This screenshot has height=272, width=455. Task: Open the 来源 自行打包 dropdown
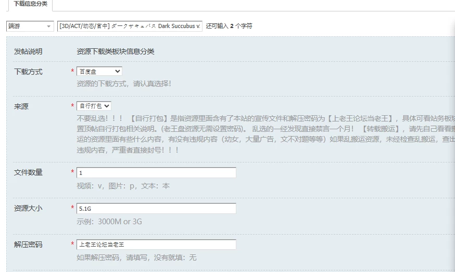point(94,106)
